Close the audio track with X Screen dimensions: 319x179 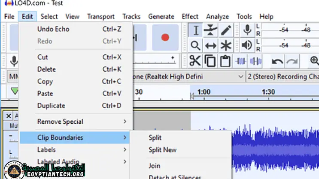coord(9,116)
